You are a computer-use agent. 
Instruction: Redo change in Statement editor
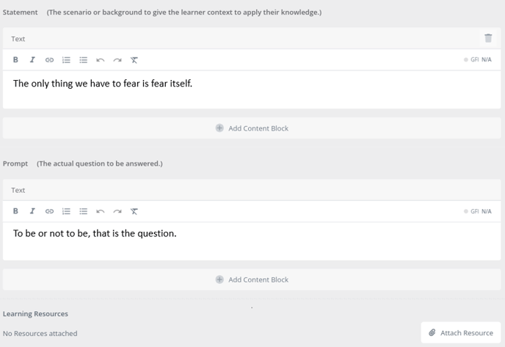[117, 60]
